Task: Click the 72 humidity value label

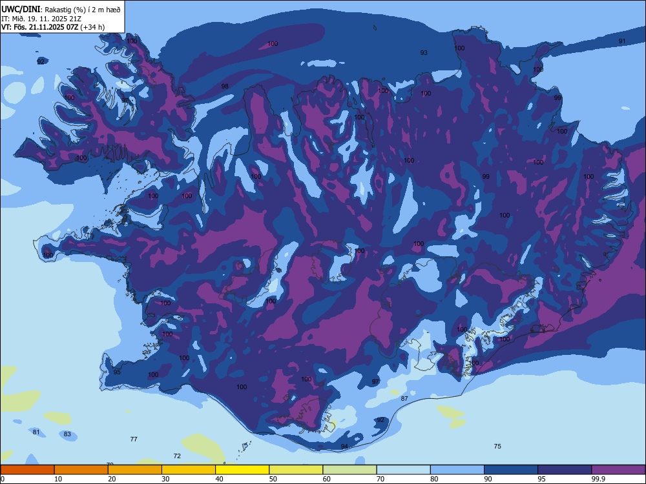Action: (177, 456)
